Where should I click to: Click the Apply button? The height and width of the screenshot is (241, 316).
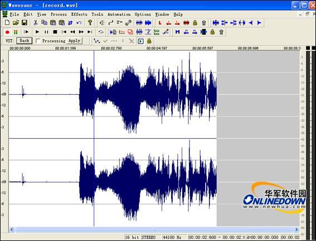tap(74, 41)
